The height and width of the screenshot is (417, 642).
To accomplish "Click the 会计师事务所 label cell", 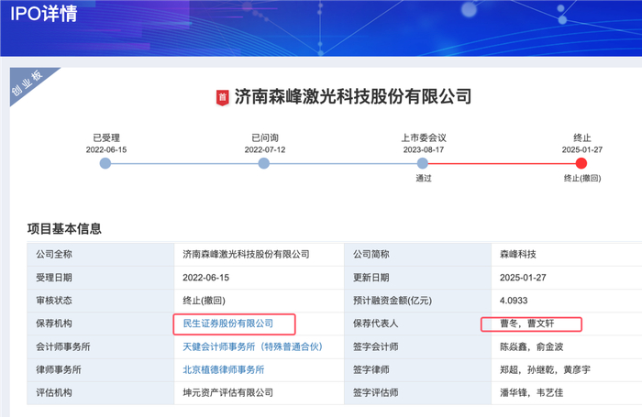I will [x=100, y=347].
